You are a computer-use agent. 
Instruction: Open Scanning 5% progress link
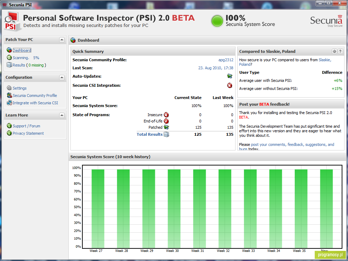pos(26,58)
